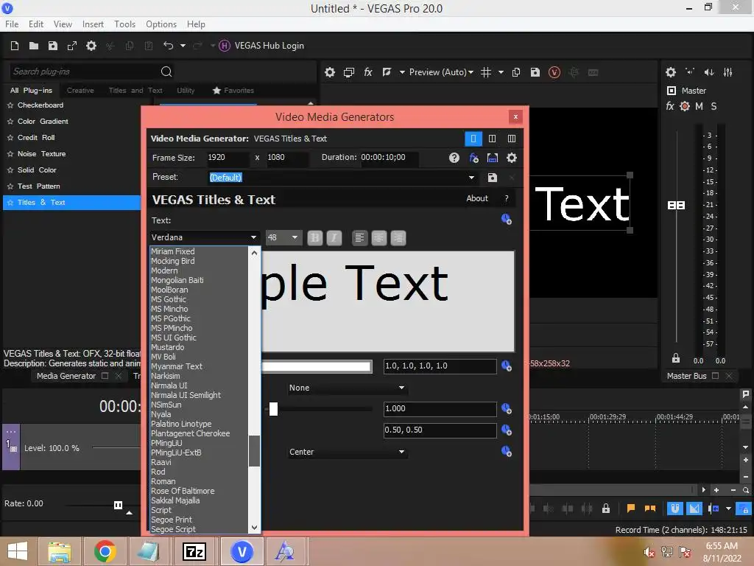The image size is (754, 566).
Task: Copy snapshot to clipboard in preview
Action: pyautogui.click(x=516, y=72)
